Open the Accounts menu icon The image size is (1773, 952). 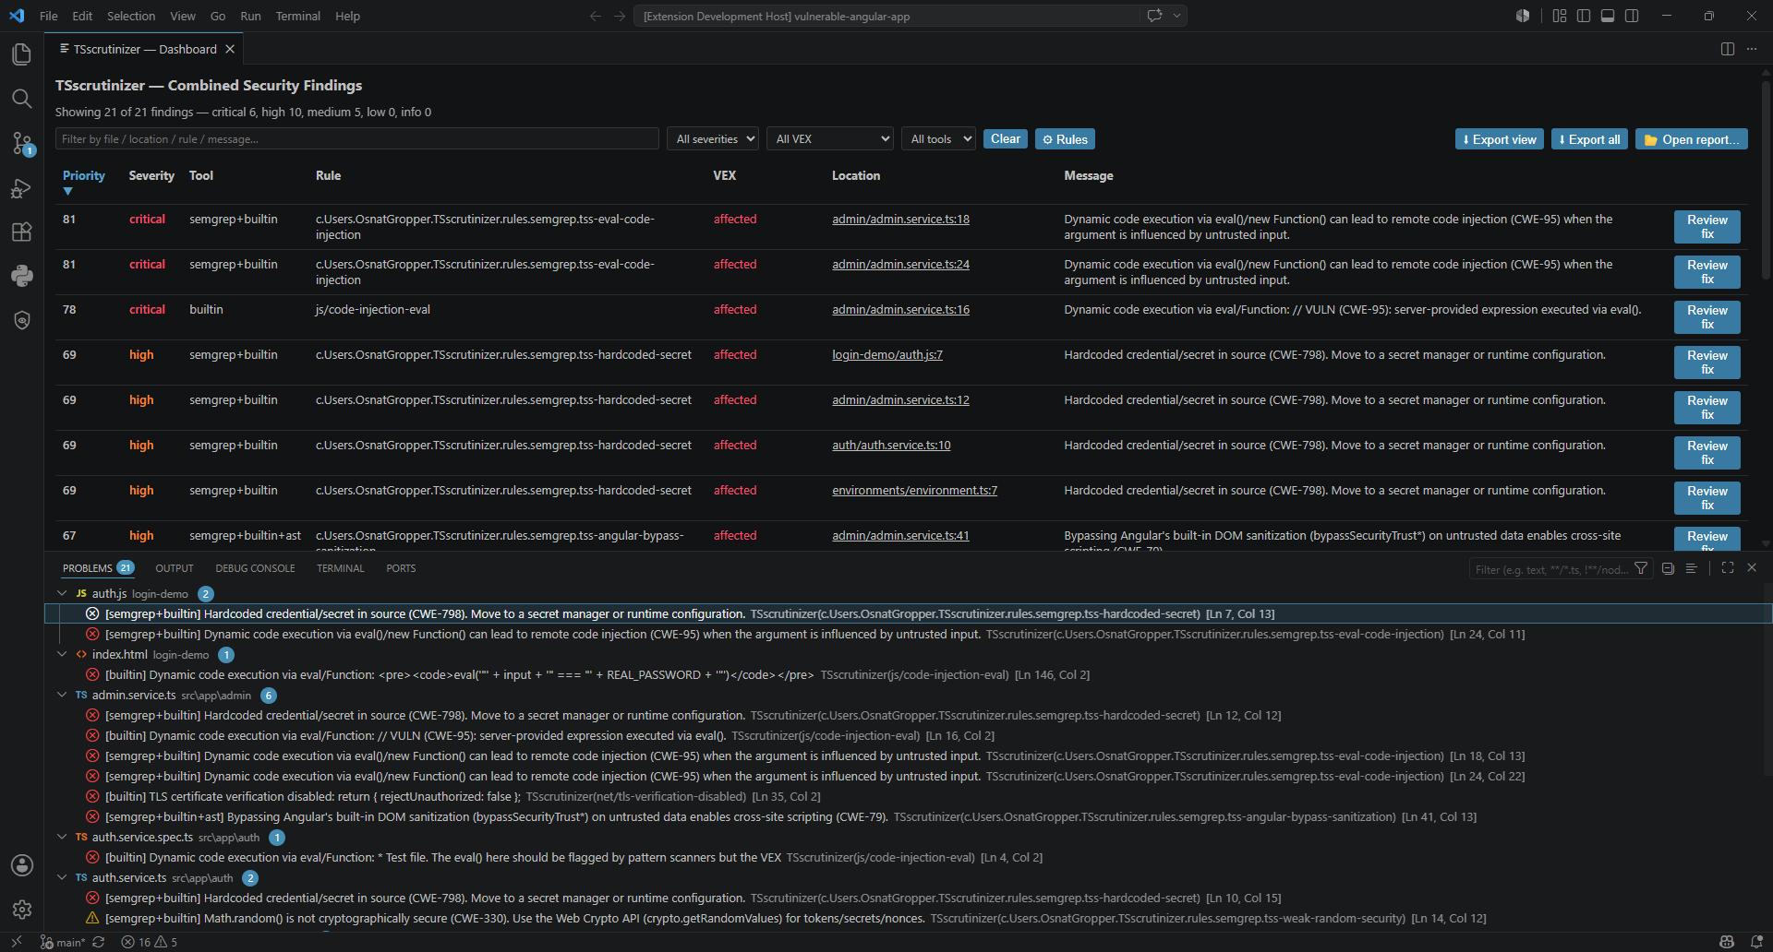[x=22, y=865]
